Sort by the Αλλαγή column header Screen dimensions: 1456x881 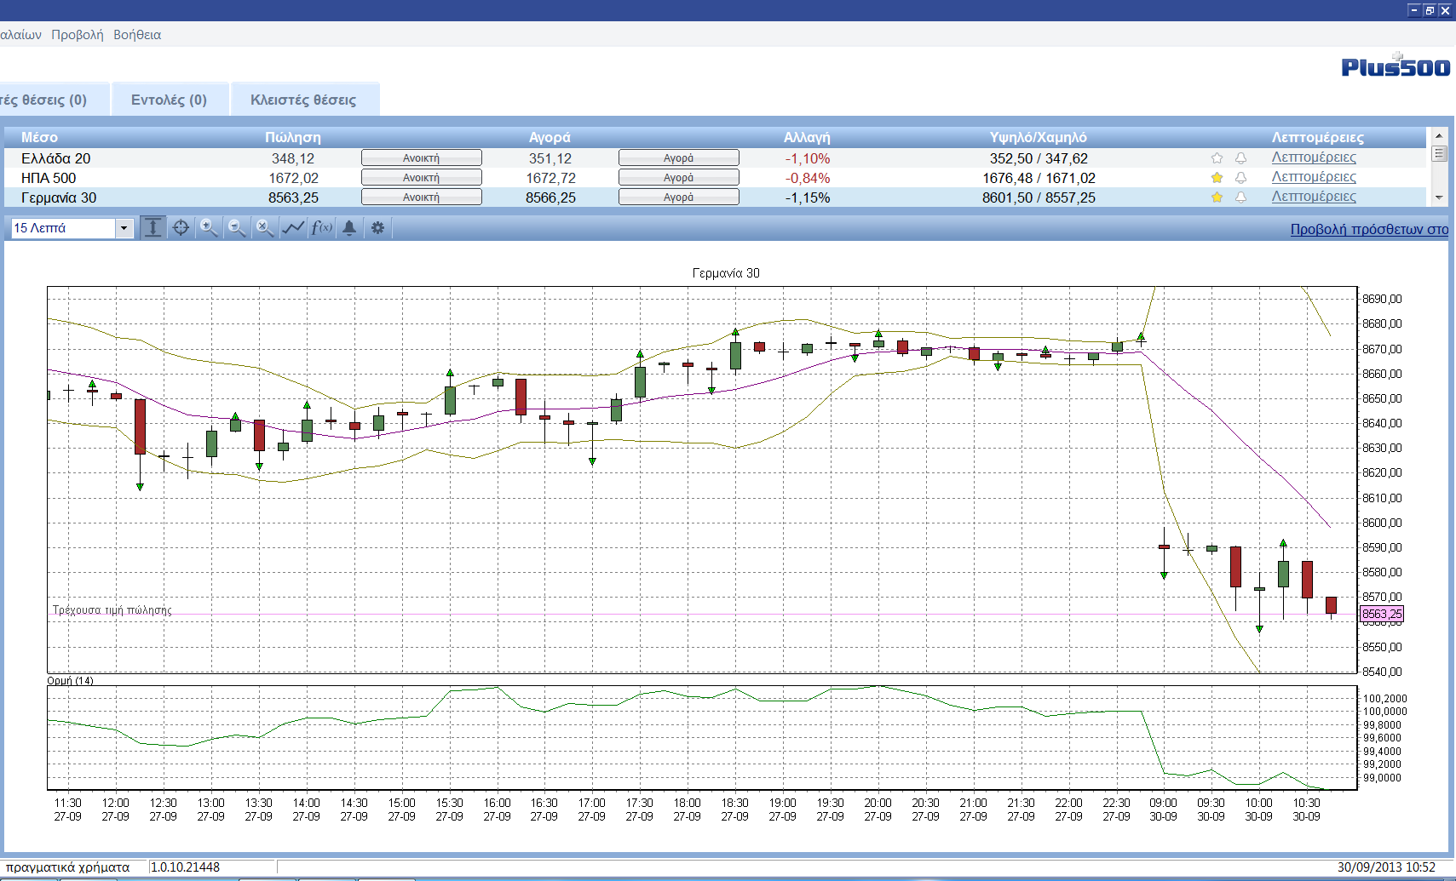tap(807, 137)
